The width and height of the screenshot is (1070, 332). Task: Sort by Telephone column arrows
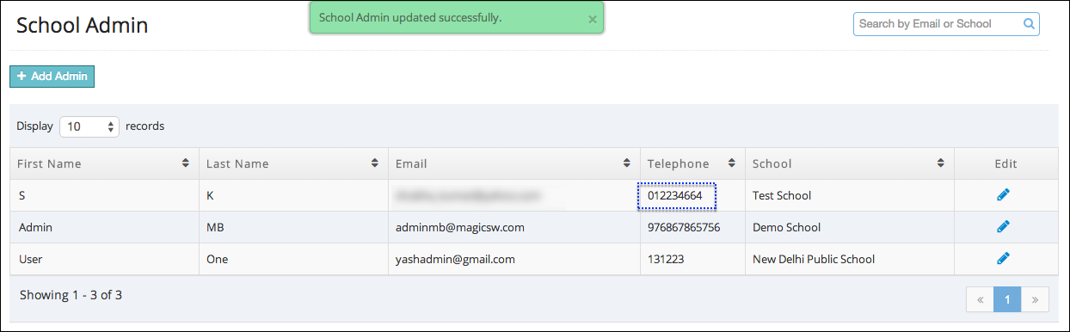tap(732, 163)
